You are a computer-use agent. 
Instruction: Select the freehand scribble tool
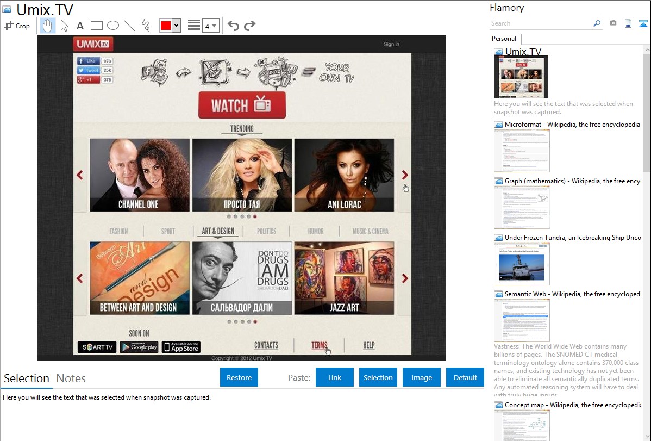click(146, 26)
